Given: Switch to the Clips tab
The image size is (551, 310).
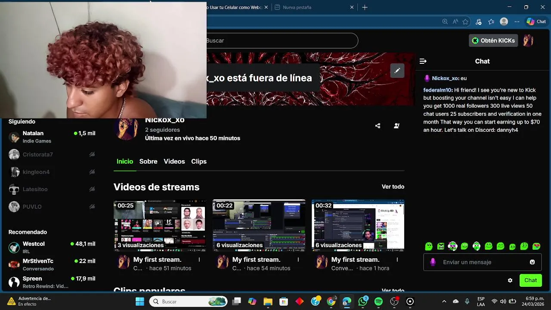Looking at the screenshot, I should [199, 161].
